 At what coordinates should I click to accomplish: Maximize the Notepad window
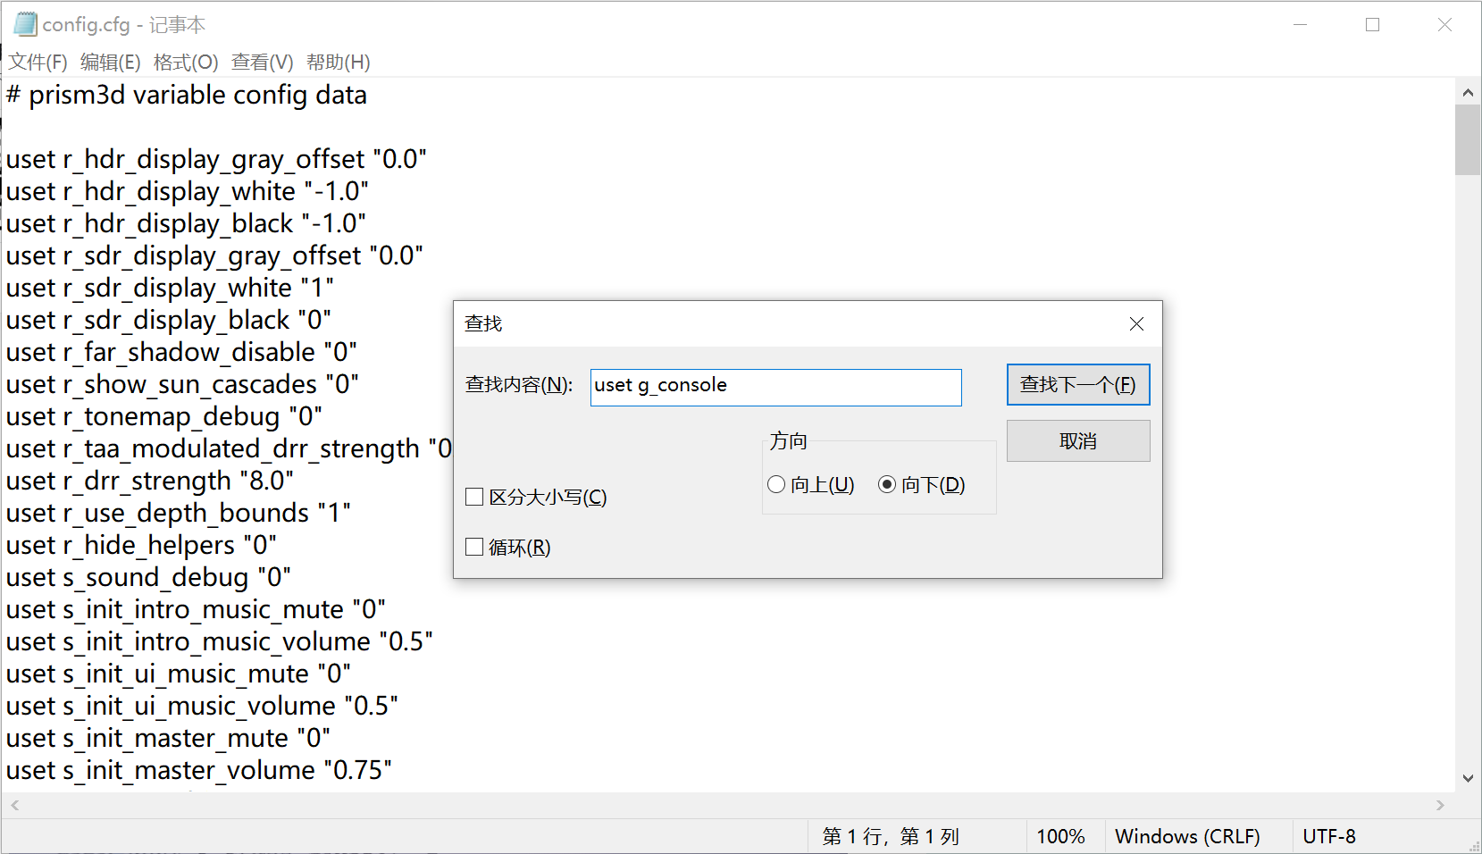(x=1372, y=25)
